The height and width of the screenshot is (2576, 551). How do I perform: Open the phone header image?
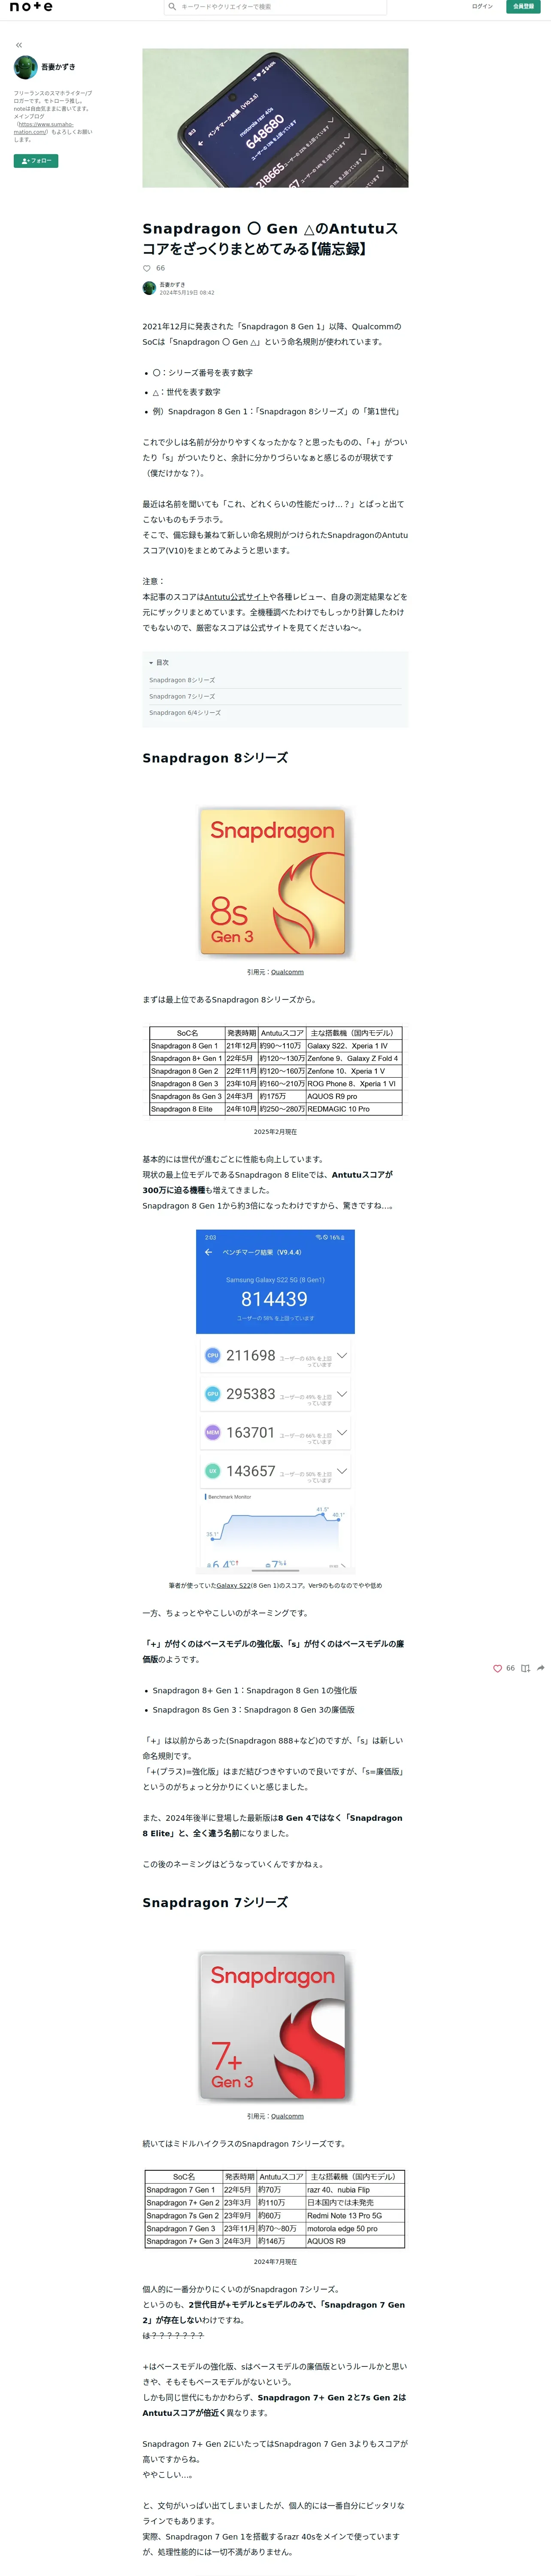point(275,118)
